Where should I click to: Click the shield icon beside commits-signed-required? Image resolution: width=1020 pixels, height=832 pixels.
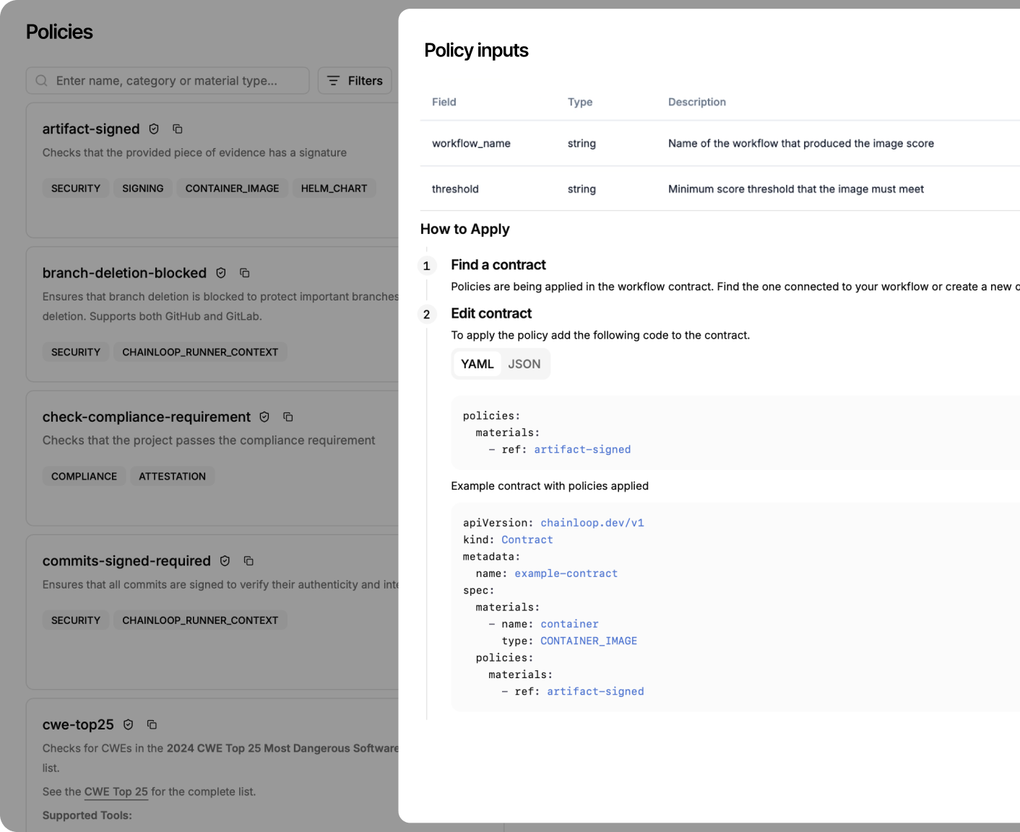[225, 561]
